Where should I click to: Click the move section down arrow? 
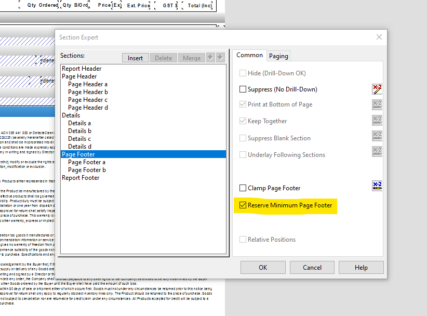pos(220,58)
